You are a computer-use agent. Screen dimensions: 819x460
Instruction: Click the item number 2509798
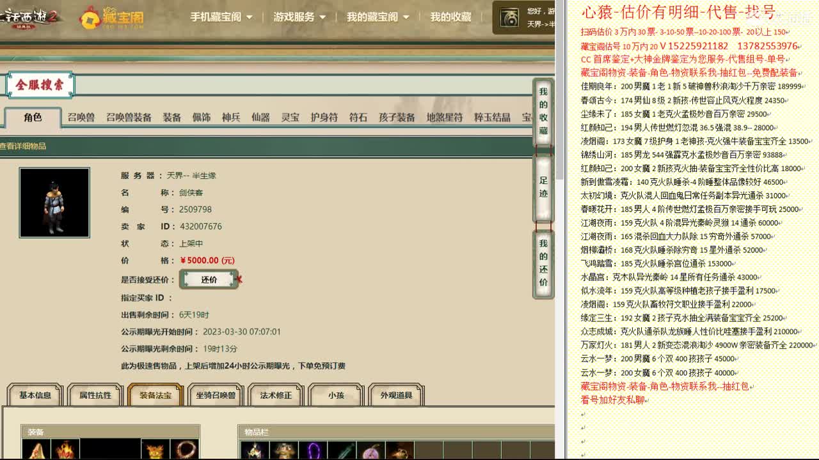click(195, 210)
